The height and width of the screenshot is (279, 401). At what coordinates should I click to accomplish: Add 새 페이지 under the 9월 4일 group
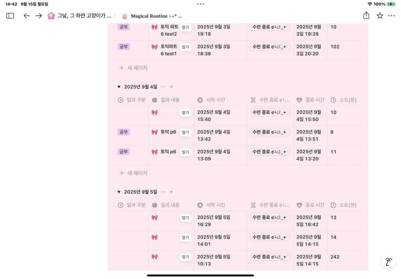133,173
